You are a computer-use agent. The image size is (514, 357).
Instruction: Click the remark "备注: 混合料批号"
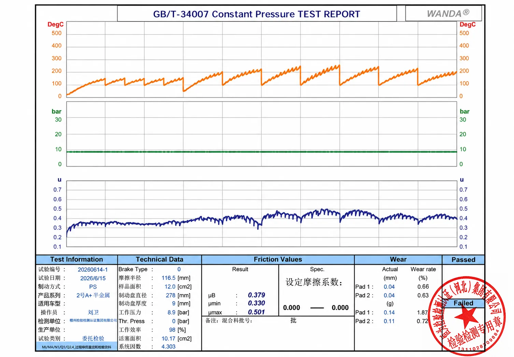[x=229, y=320]
